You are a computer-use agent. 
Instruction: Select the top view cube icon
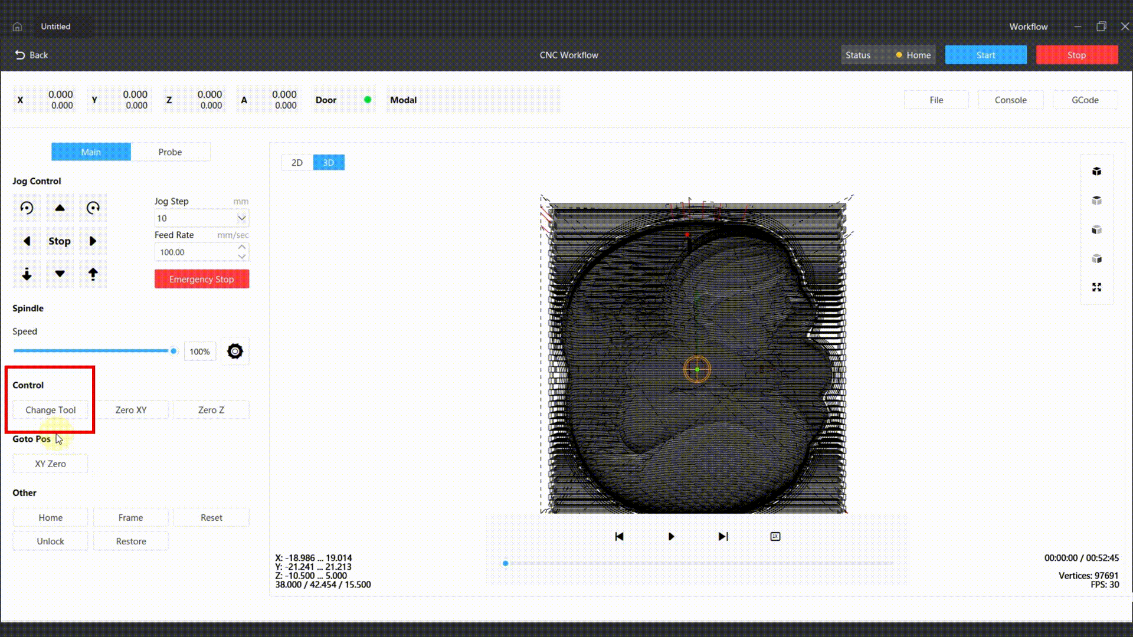coord(1096,201)
